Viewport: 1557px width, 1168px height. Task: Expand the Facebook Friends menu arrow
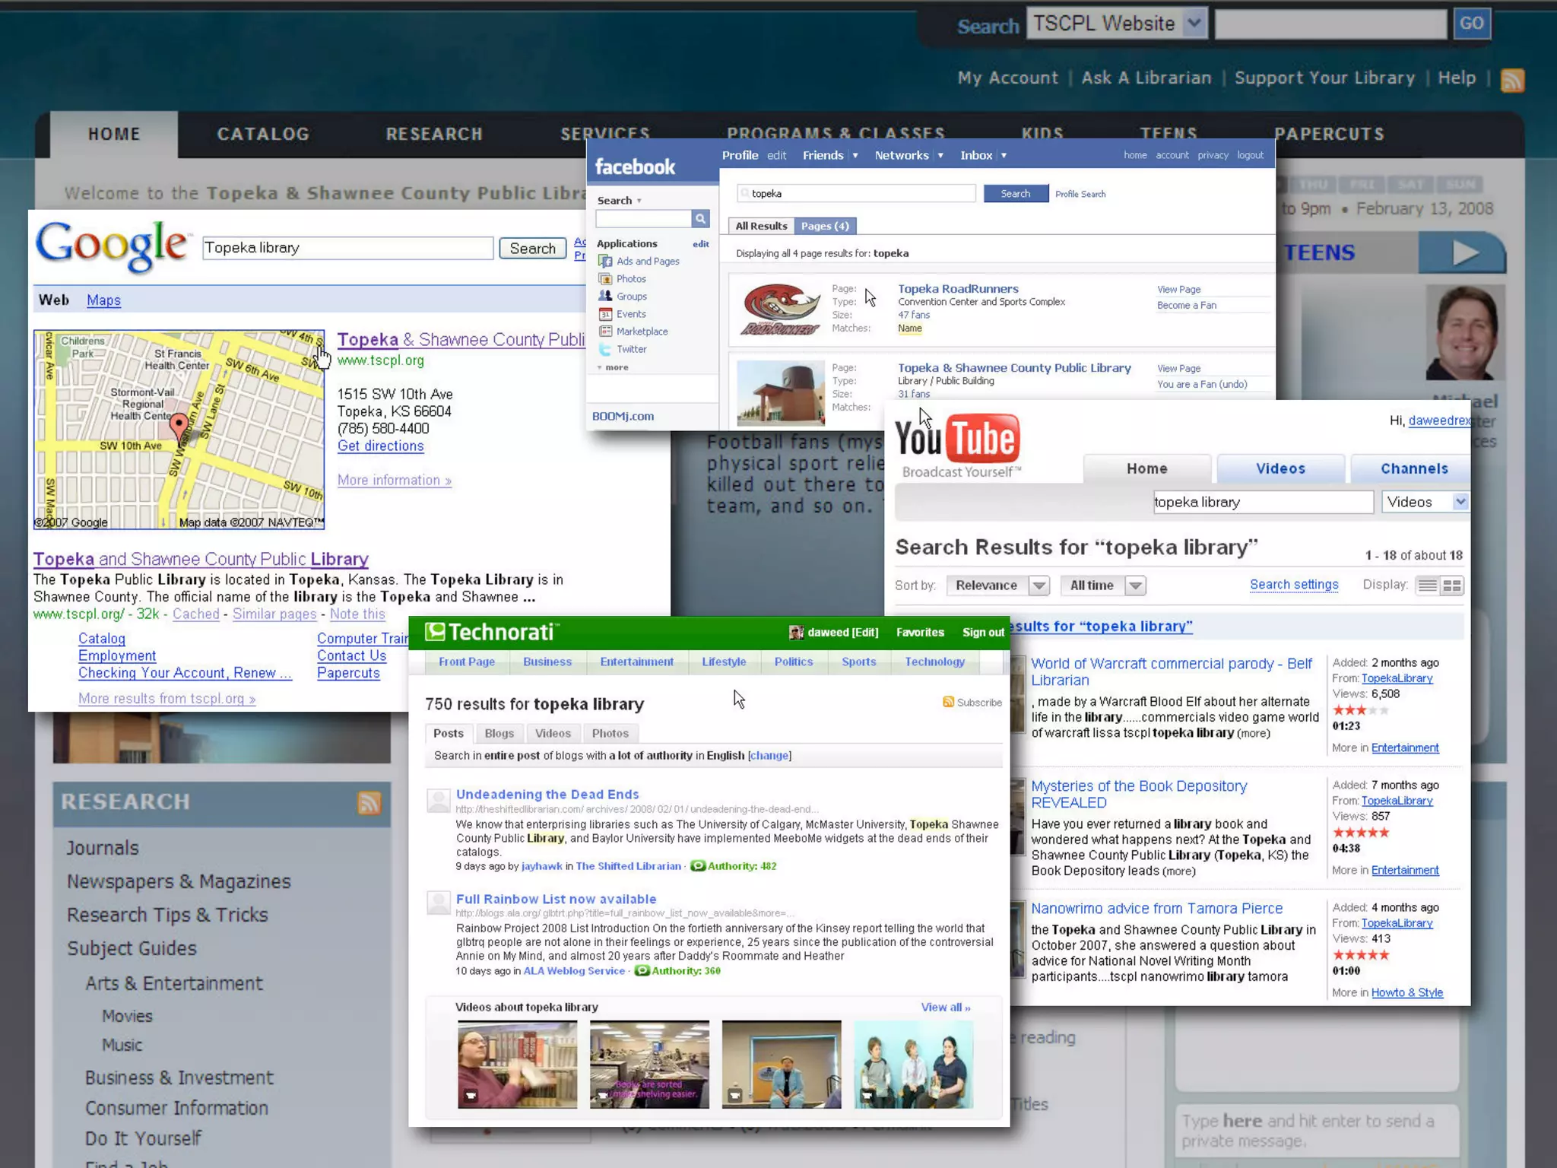[x=855, y=156]
